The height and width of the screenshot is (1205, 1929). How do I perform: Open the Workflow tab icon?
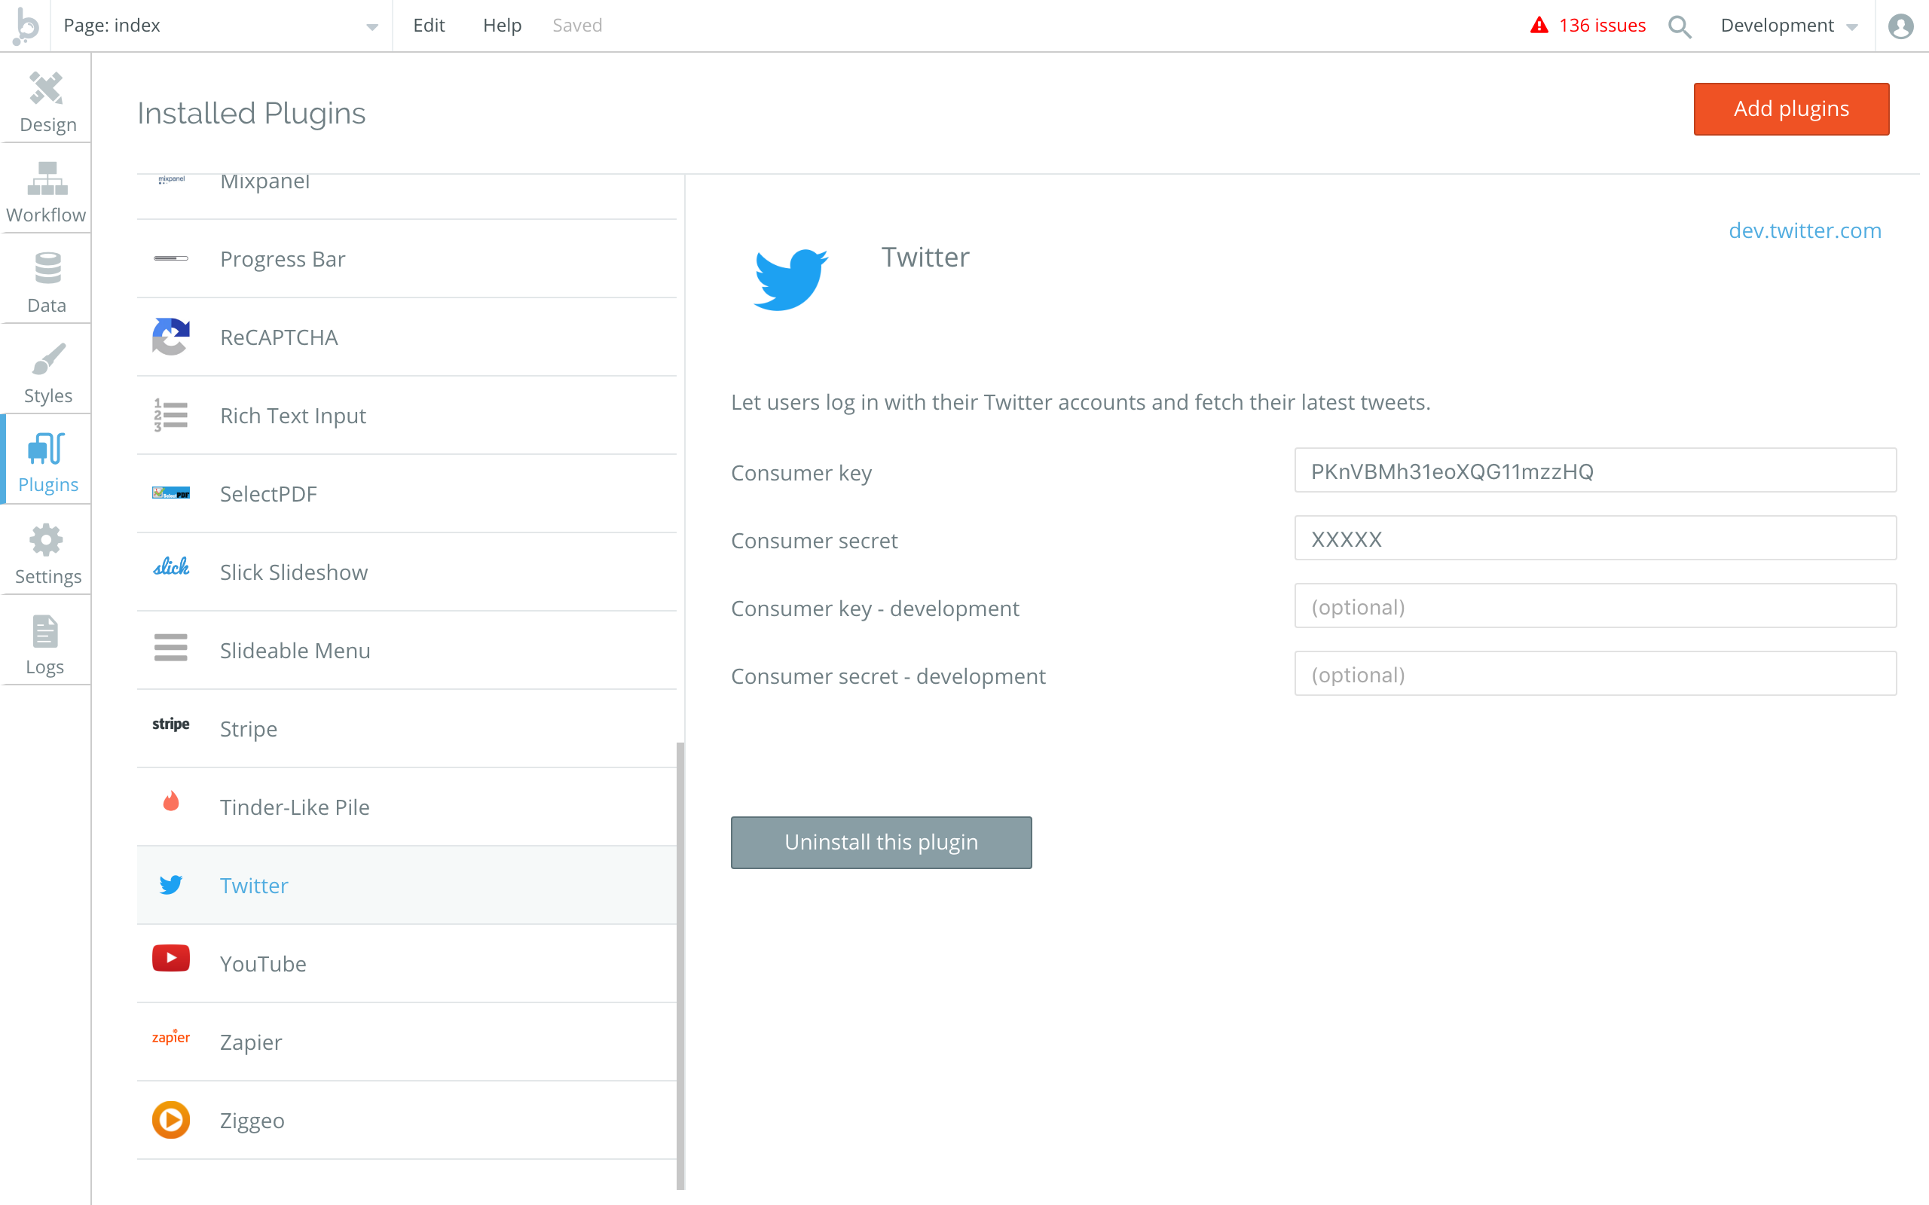coord(47,178)
